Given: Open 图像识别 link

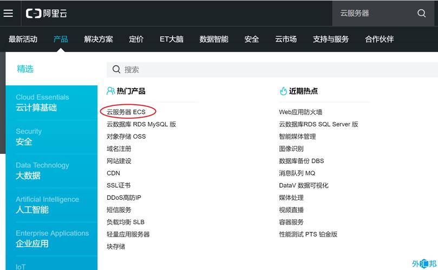Looking at the screenshot, I should [291, 149].
